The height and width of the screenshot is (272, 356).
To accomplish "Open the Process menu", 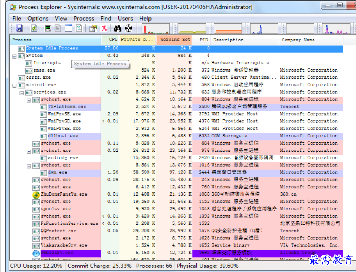I will (x=83, y=18).
